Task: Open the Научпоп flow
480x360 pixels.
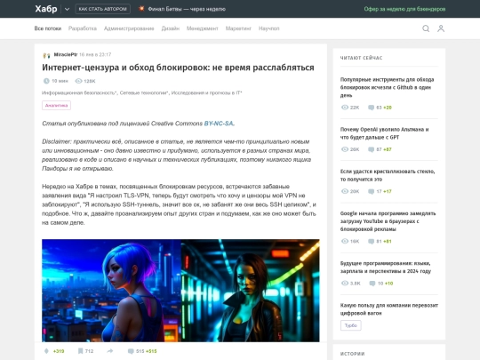Action: pos(268,28)
